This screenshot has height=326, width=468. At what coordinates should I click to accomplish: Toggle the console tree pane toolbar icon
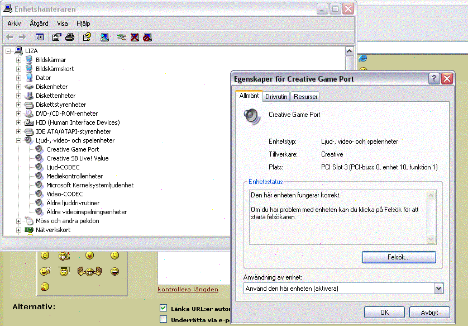click(x=40, y=37)
